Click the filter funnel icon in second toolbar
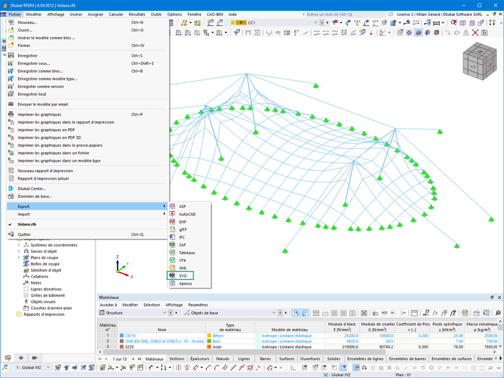This screenshot has width=504, height=378. (237, 32)
